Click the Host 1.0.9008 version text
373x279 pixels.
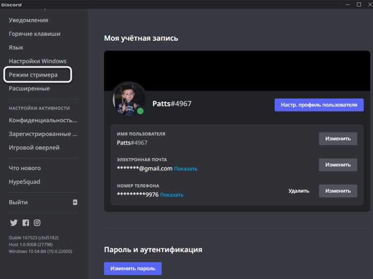point(31,244)
